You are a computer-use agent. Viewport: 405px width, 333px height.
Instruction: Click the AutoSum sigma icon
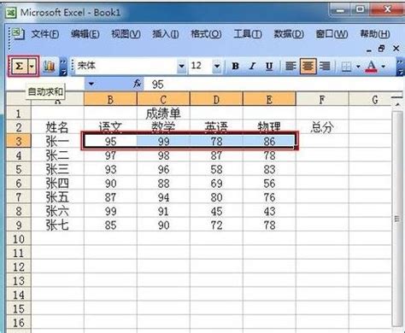[19, 67]
